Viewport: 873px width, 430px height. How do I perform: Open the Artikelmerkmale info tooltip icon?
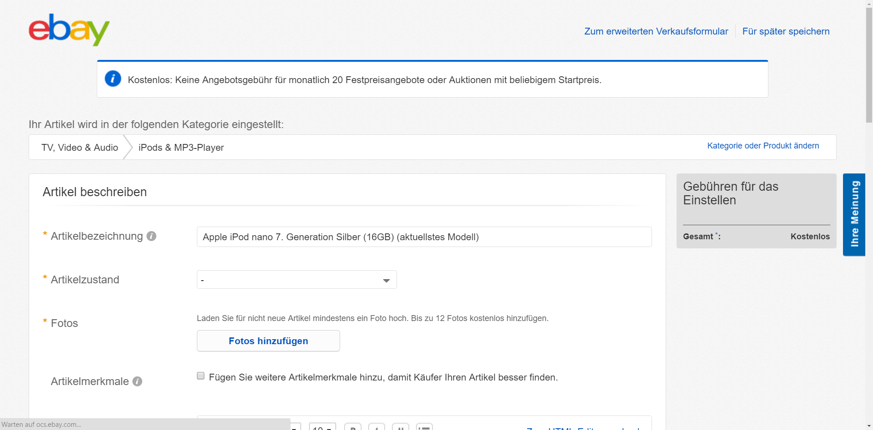point(137,381)
